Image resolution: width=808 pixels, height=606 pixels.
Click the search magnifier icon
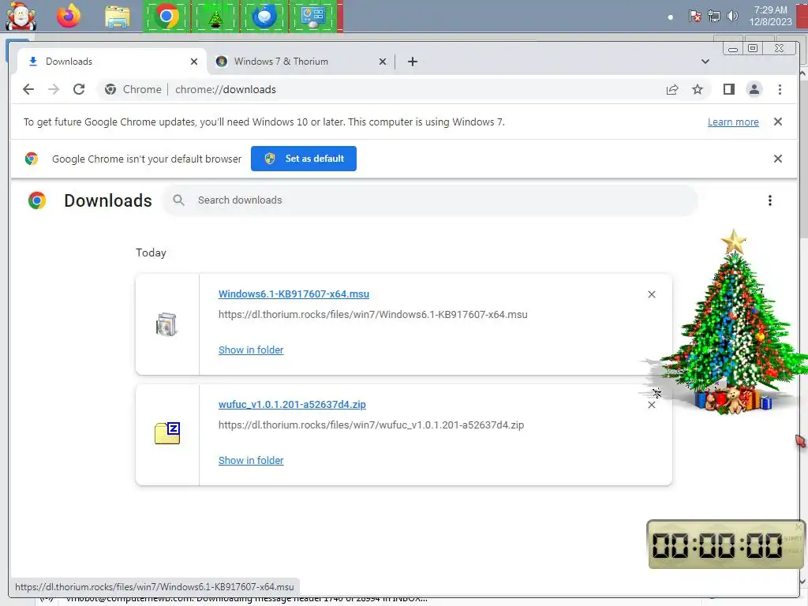coord(178,200)
